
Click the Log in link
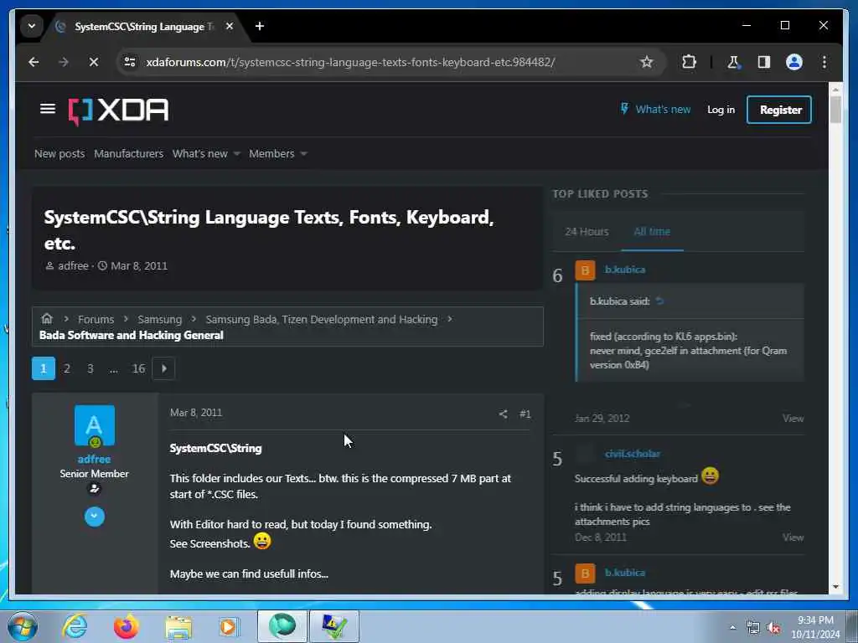721,110
